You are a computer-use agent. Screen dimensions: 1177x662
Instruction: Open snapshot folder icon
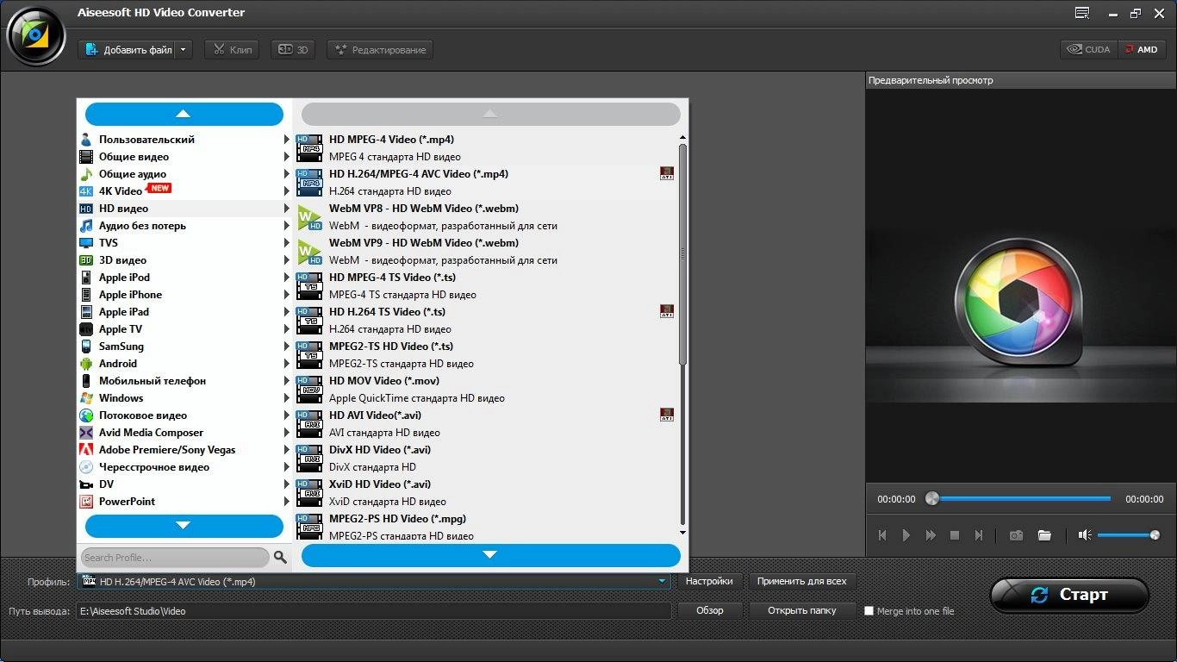(x=1044, y=535)
